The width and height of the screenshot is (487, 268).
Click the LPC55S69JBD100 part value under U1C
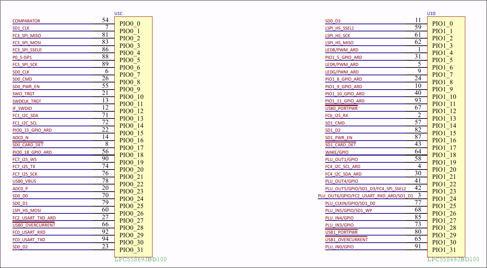click(140, 259)
